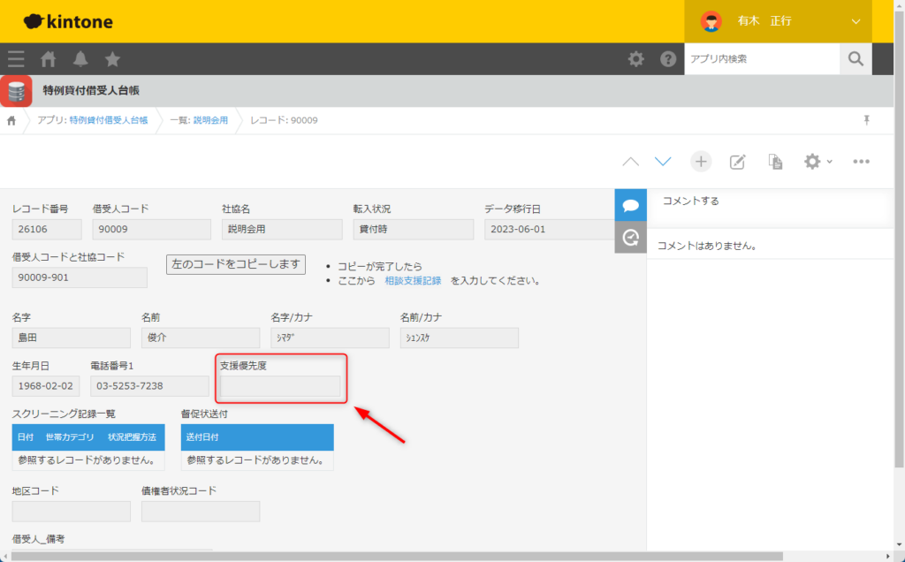Open the three-dot more options menu

tap(862, 162)
